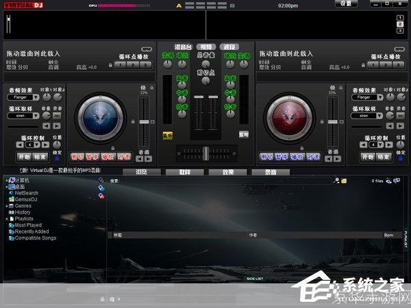Open left deck Flanger effect dropdown
The width and height of the screenshot is (411, 308).
[36, 97]
